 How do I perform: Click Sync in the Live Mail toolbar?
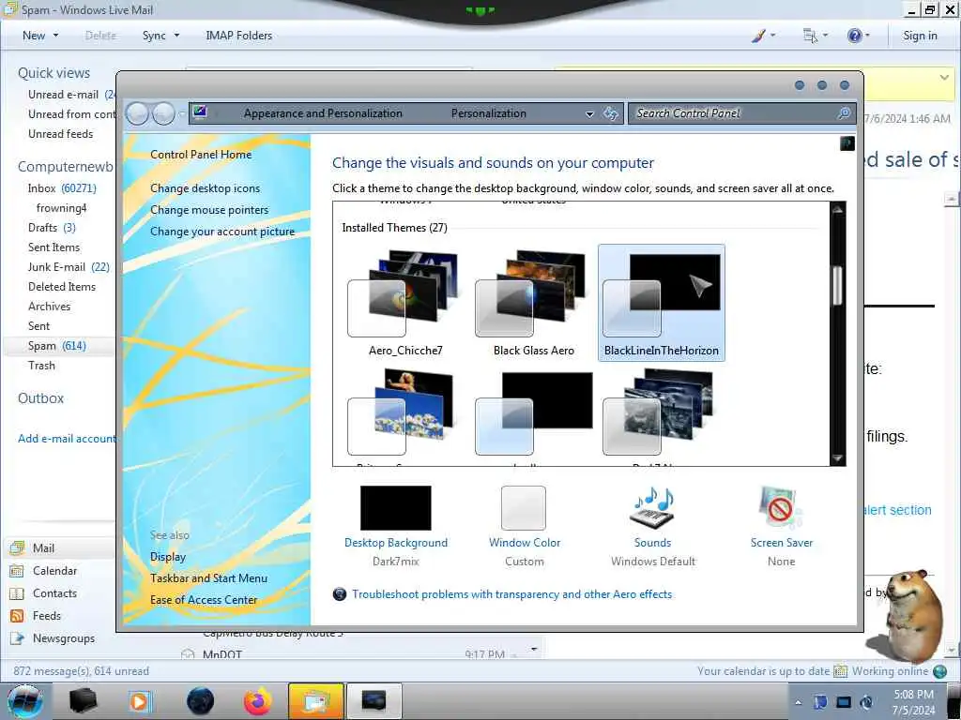(x=154, y=36)
